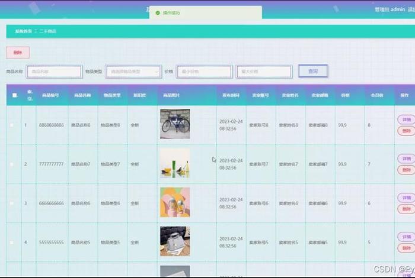Open the bicycle product image
This screenshot has height=278, width=415.
175,124
